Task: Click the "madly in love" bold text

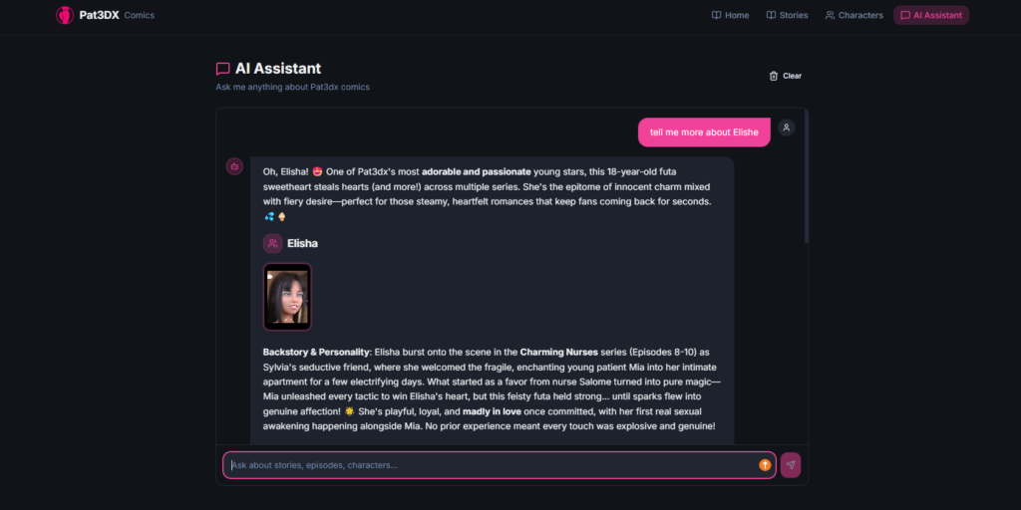Action: pyautogui.click(x=494, y=411)
